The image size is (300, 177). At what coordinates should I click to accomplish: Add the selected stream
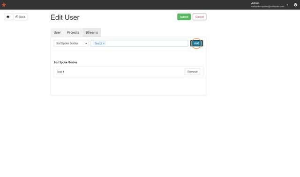click(x=196, y=44)
